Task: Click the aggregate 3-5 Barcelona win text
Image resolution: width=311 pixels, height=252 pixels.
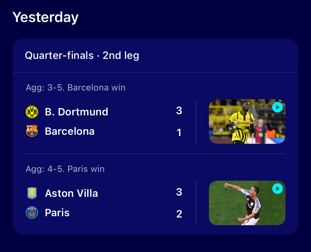Action: (x=75, y=88)
